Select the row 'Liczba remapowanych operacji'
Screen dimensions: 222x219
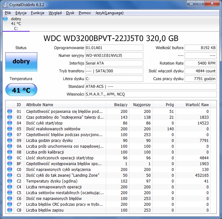click(x=111, y=187)
